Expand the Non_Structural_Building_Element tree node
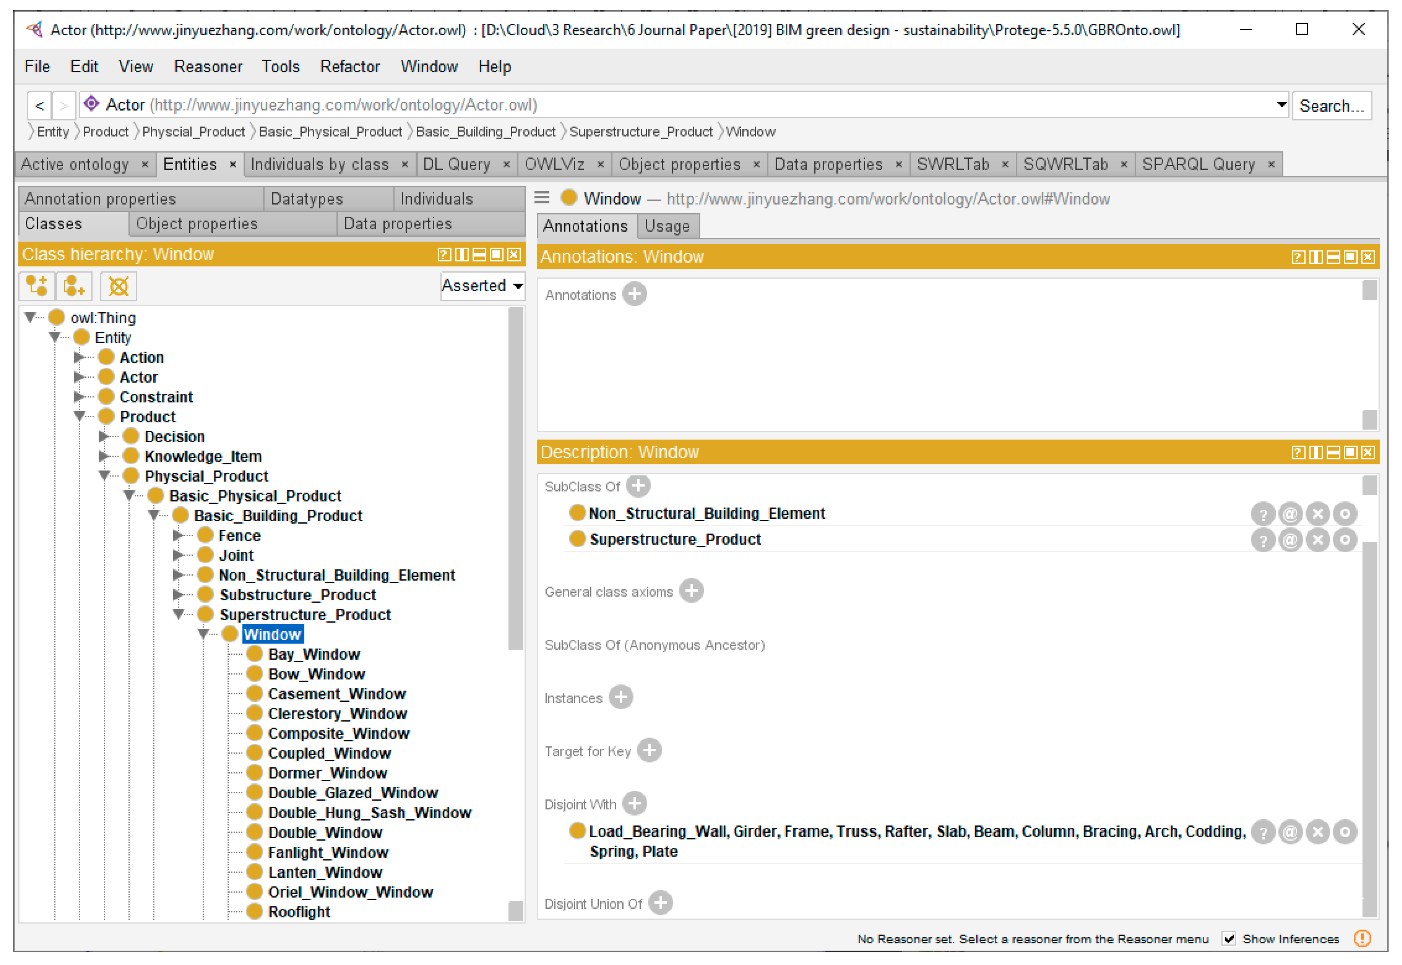The image size is (1402, 965). click(178, 575)
